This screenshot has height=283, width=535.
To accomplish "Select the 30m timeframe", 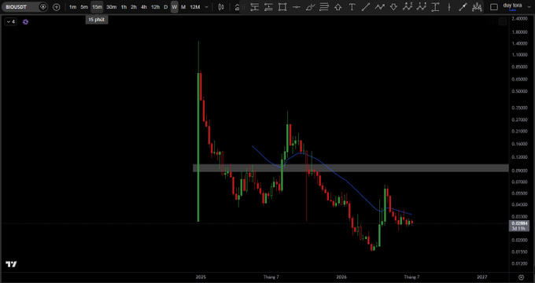I will pyautogui.click(x=111, y=7).
